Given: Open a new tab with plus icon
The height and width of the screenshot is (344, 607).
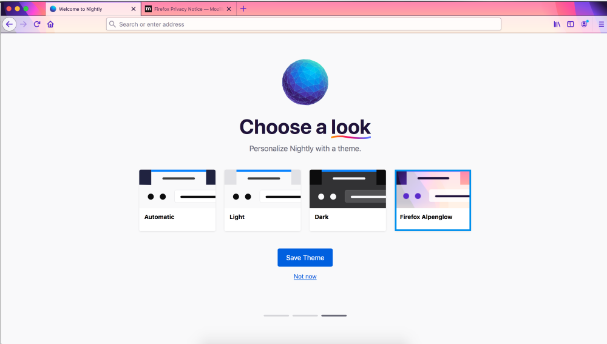Looking at the screenshot, I should click(x=243, y=8).
